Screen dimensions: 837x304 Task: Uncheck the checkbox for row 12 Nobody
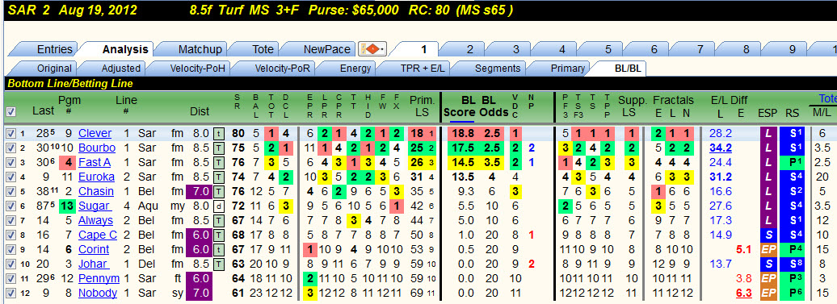(x=11, y=293)
